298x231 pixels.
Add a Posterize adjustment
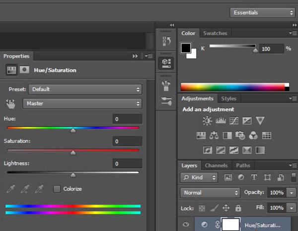point(221,150)
